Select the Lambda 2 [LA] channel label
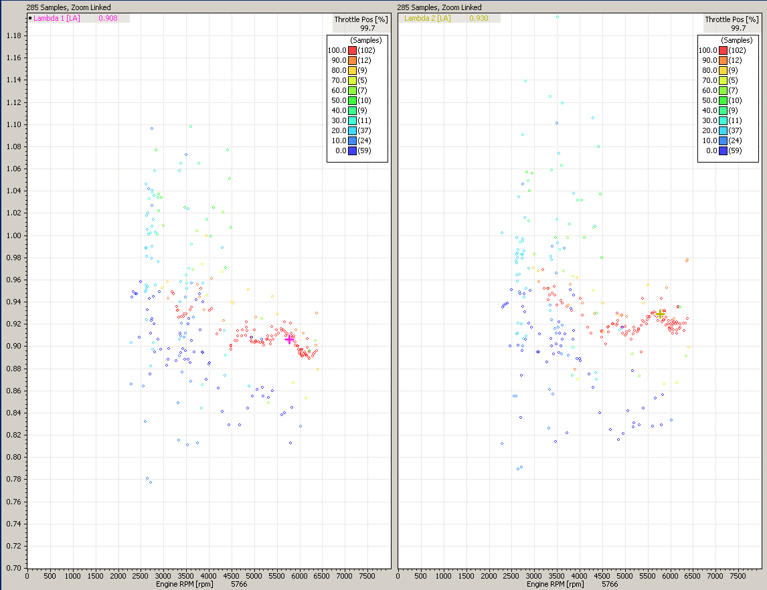The width and height of the screenshot is (767, 590). pos(427,18)
